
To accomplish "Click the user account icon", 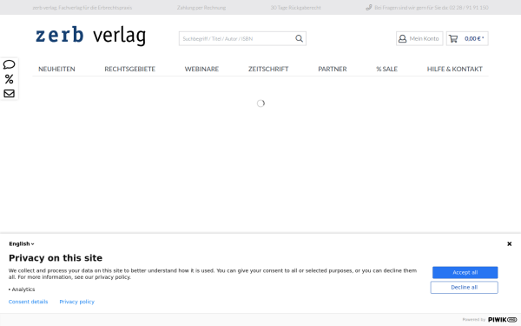I will [x=402, y=38].
